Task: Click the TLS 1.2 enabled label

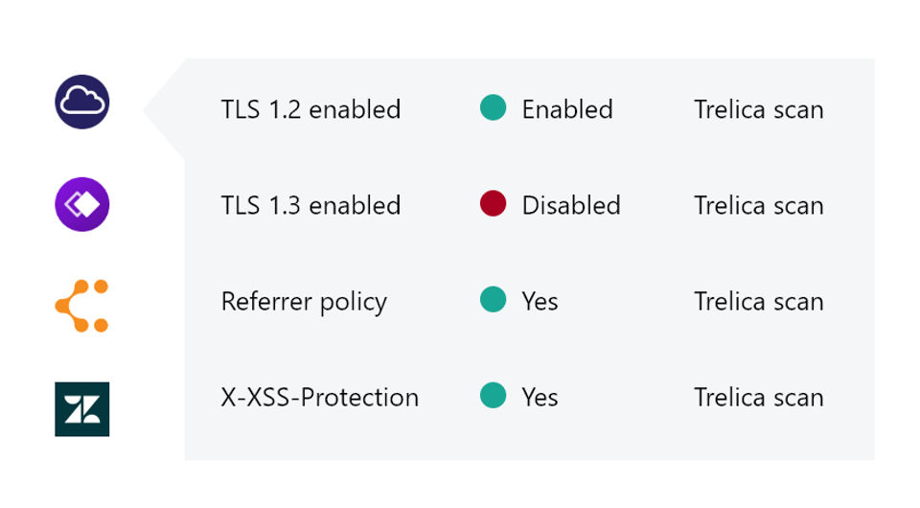Action: [310, 109]
